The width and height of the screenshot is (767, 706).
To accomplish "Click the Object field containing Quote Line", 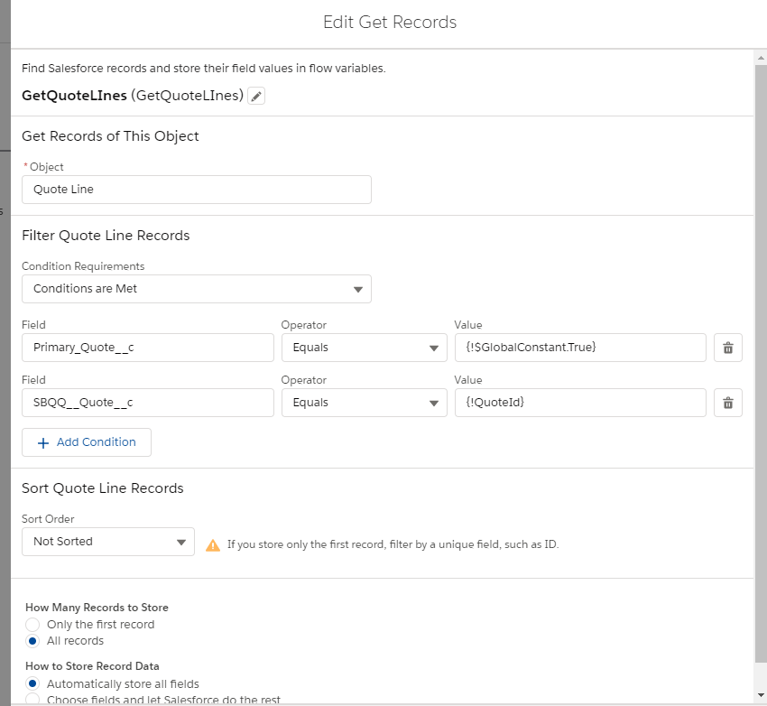I will pyautogui.click(x=196, y=190).
